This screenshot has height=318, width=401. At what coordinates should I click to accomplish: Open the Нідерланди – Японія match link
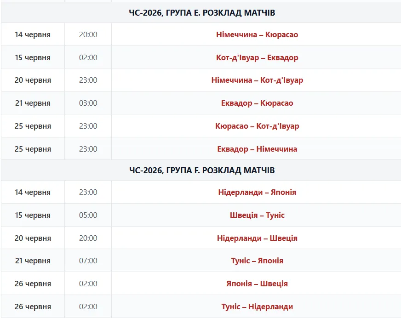pyautogui.click(x=257, y=192)
